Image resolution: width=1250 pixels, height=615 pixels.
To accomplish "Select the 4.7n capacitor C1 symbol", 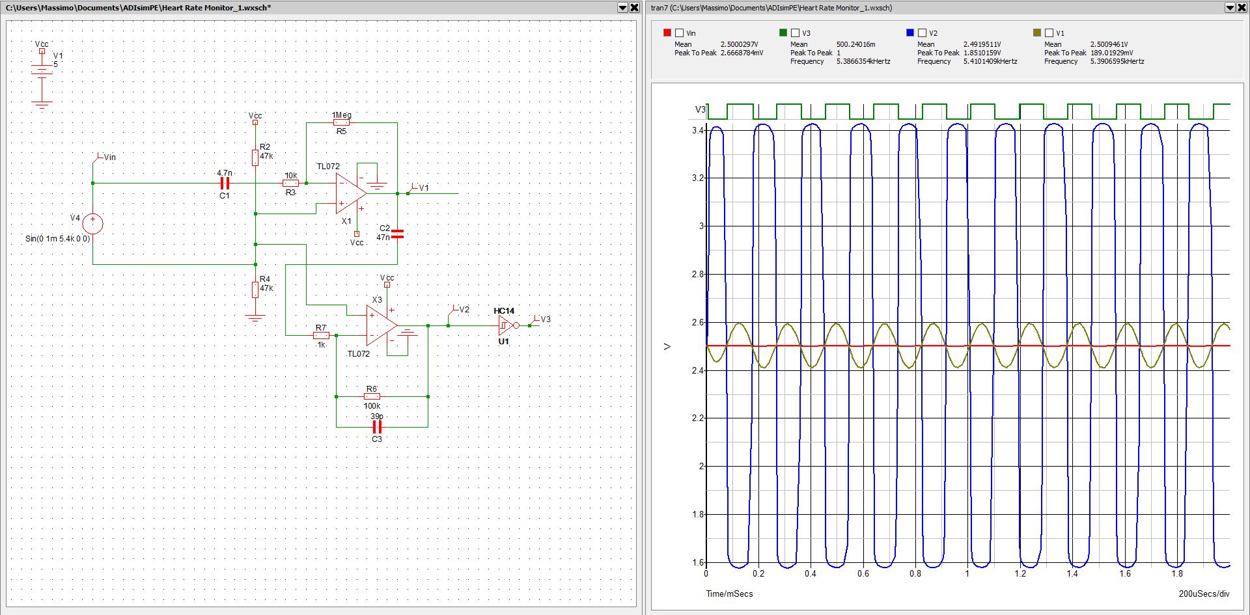I will tap(225, 185).
